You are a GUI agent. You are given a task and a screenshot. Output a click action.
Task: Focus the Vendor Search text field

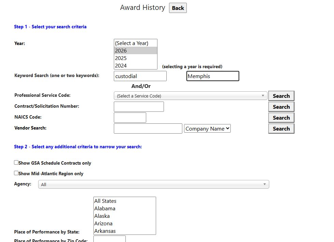click(x=148, y=128)
